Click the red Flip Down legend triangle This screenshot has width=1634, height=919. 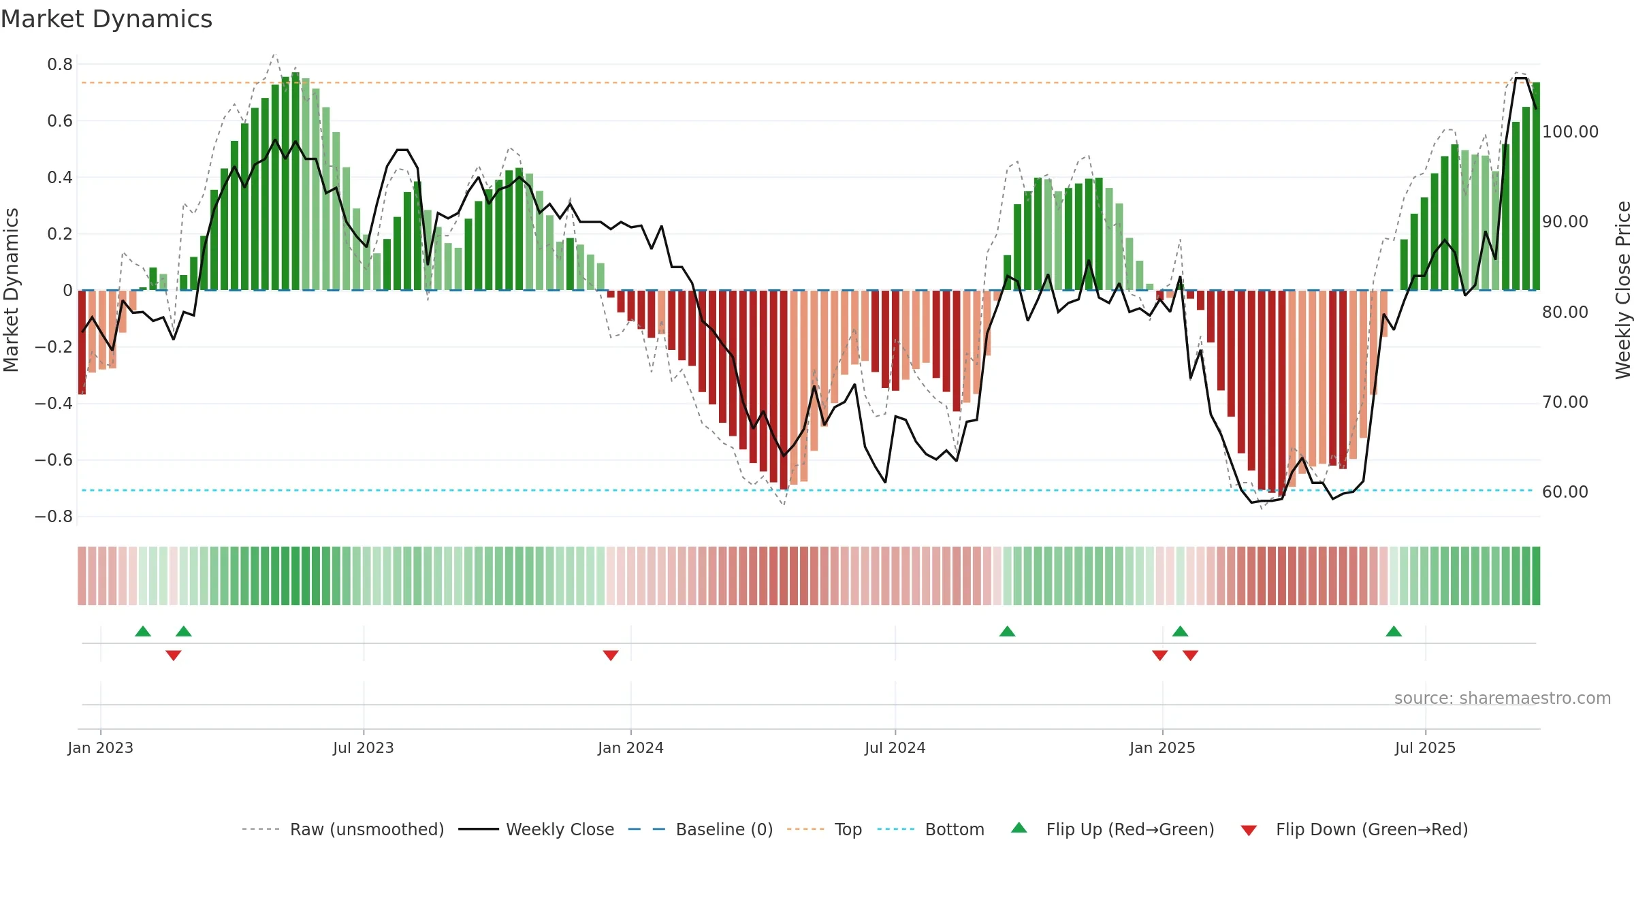[1249, 831]
